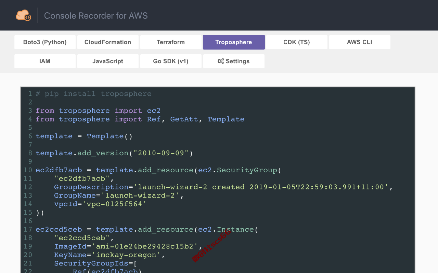This screenshot has width=438, height=273.
Task: Select the Troposphere tab
Action: point(234,42)
